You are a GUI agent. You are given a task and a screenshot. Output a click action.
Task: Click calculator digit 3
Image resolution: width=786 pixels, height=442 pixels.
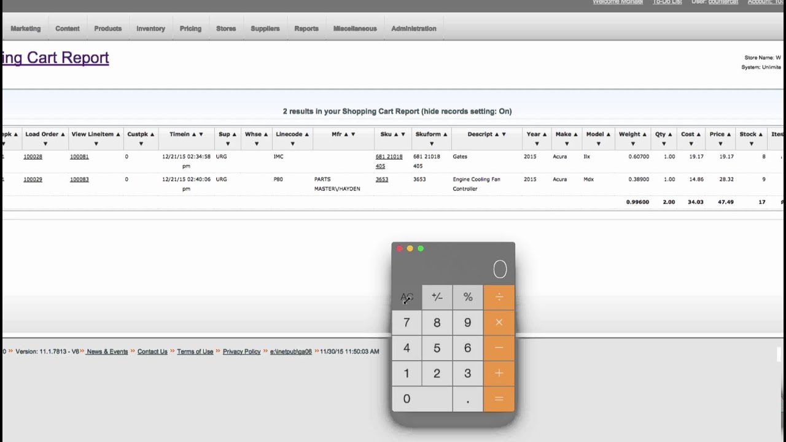click(468, 373)
